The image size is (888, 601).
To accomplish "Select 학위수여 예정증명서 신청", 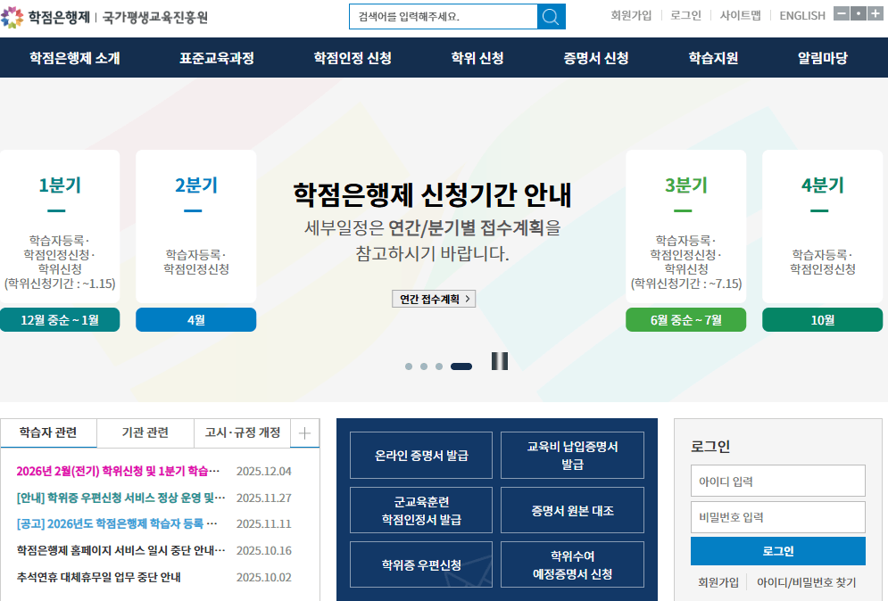I will click(572, 564).
